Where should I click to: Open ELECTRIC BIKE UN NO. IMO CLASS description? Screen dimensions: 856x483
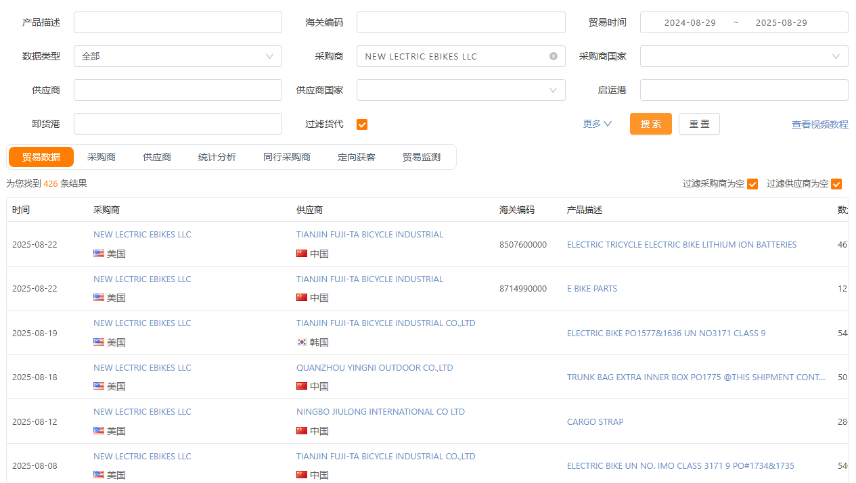click(x=681, y=466)
